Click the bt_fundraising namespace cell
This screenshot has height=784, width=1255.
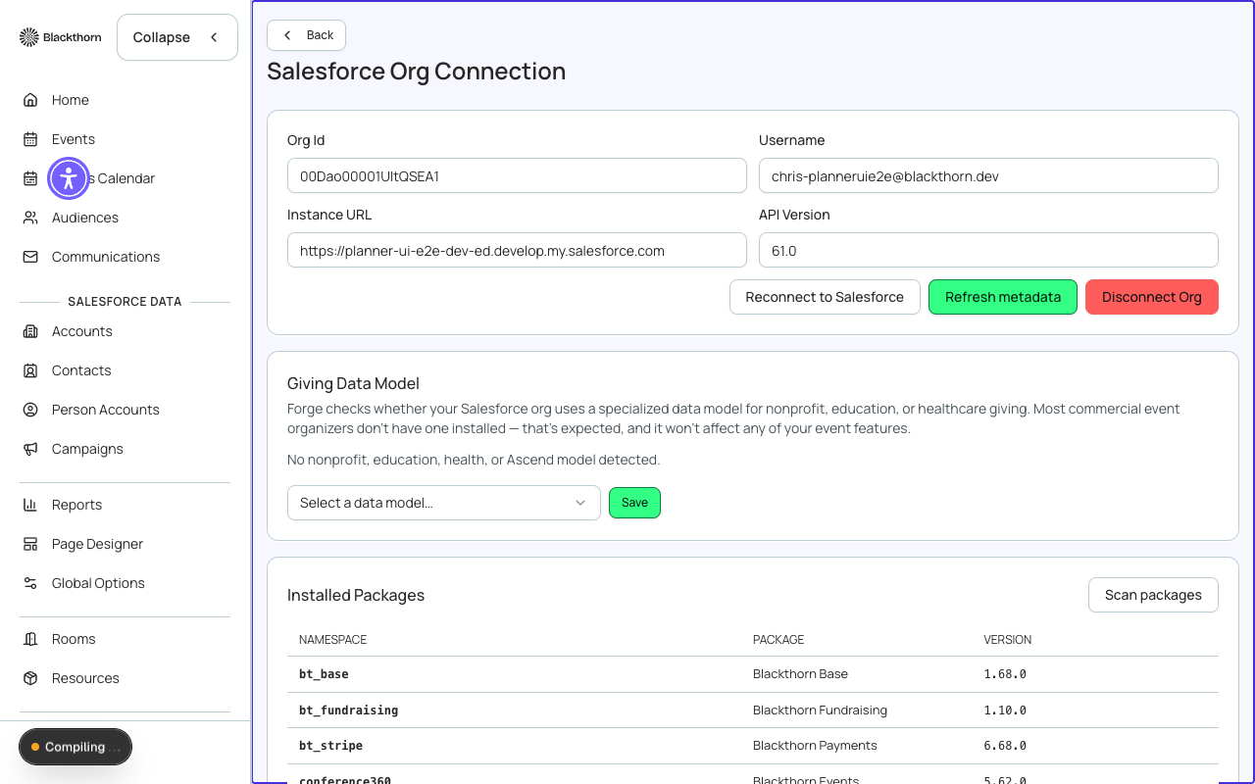pyautogui.click(x=348, y=710)
